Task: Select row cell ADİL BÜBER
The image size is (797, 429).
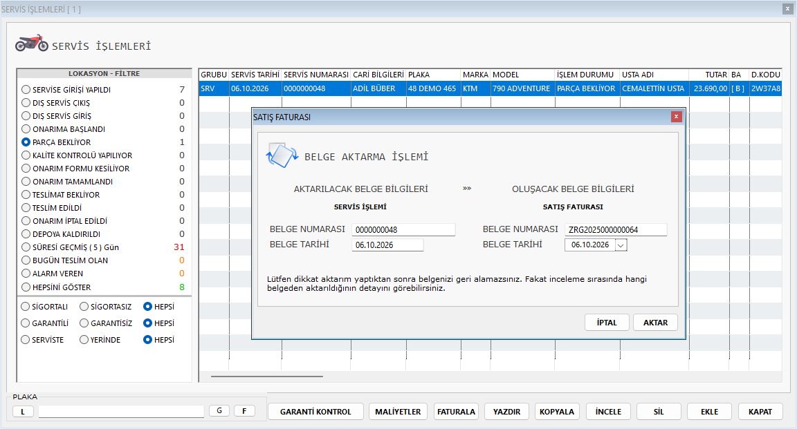Action: pos(378,88)
